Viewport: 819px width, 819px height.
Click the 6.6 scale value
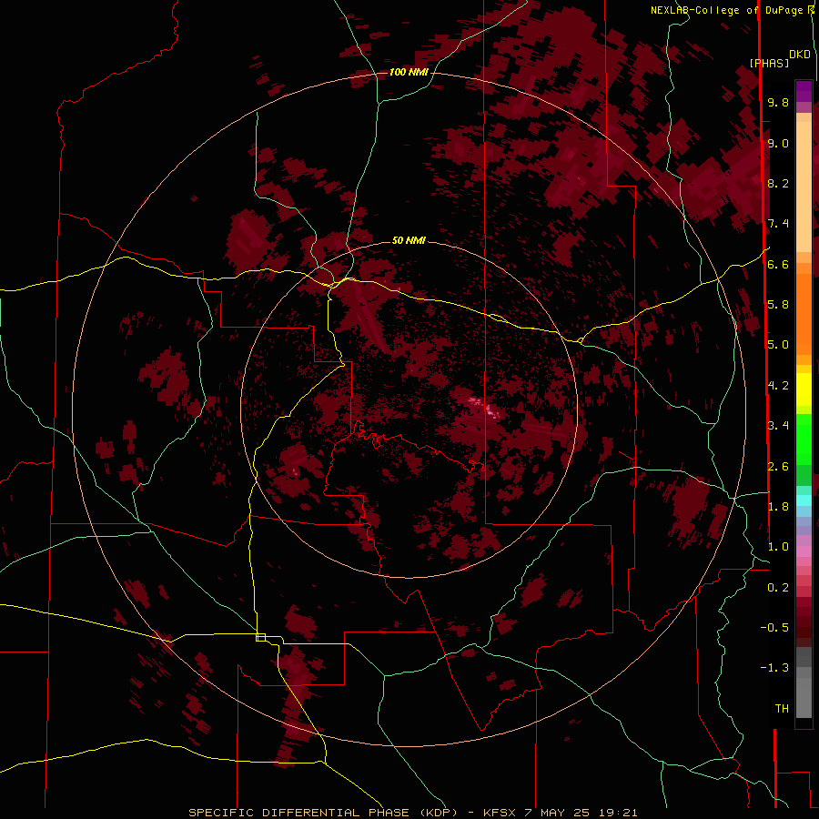tap(778, 264)
